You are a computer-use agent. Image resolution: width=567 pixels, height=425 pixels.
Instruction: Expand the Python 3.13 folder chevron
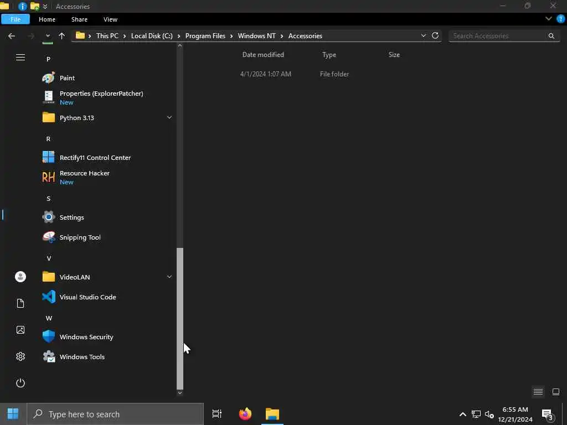[169, 117]
